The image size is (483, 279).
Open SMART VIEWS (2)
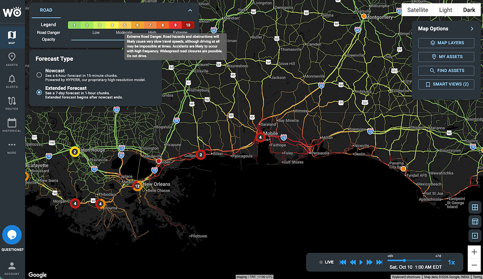click(446, 84)
